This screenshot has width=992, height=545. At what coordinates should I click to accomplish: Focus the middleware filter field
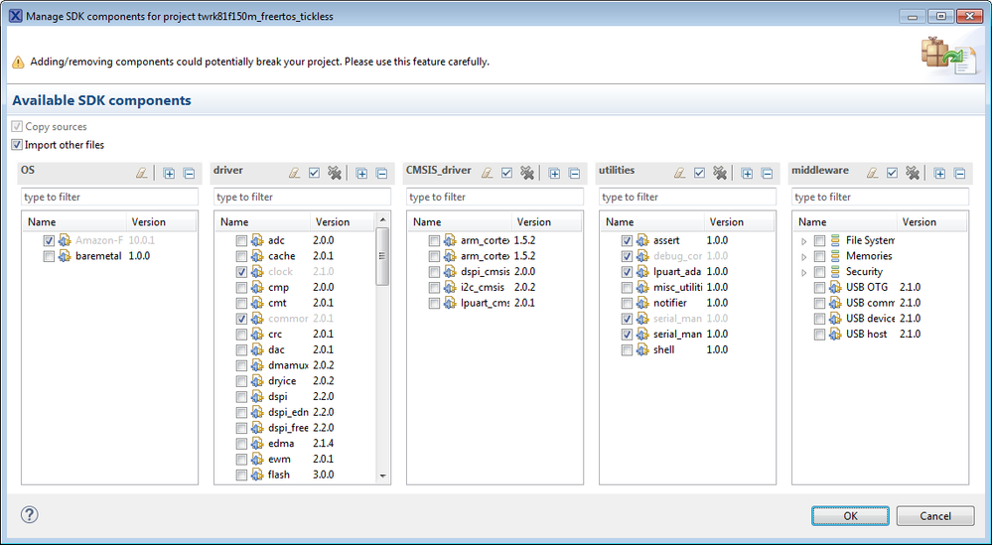880,197
